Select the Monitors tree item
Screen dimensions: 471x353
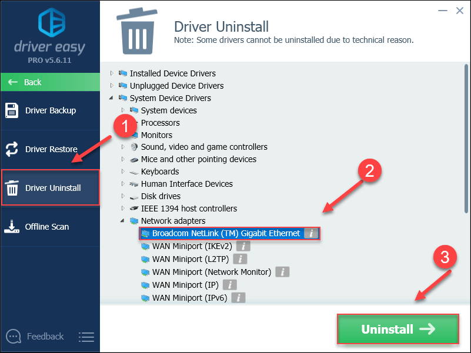(156, 135)
